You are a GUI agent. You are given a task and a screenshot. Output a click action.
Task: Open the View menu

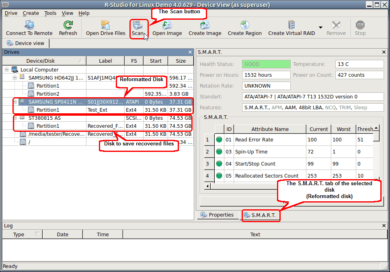tap(68, 13)
